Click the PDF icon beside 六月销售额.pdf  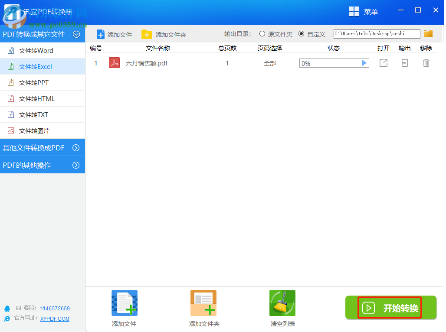[114, 63]
